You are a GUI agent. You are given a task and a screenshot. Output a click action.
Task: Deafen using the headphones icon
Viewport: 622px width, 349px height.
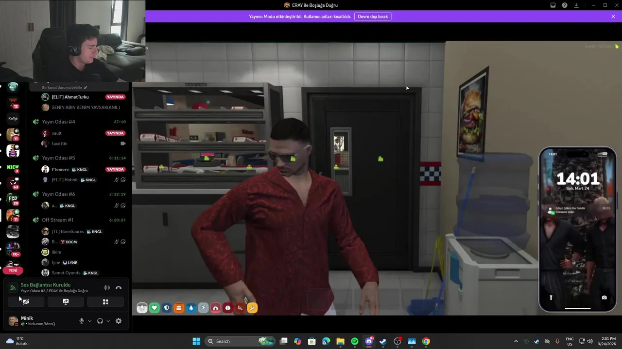tap(100, 321)
